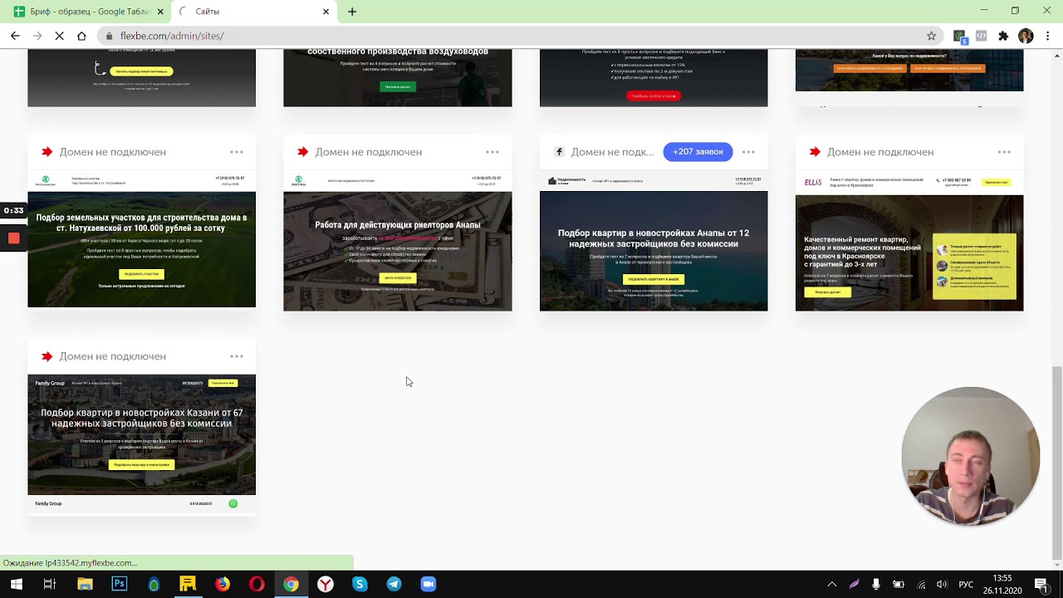The height and width of the screenshot is (598, 1063).
Task: Open new tab with plus icon
Action: (x=352, y=12)
